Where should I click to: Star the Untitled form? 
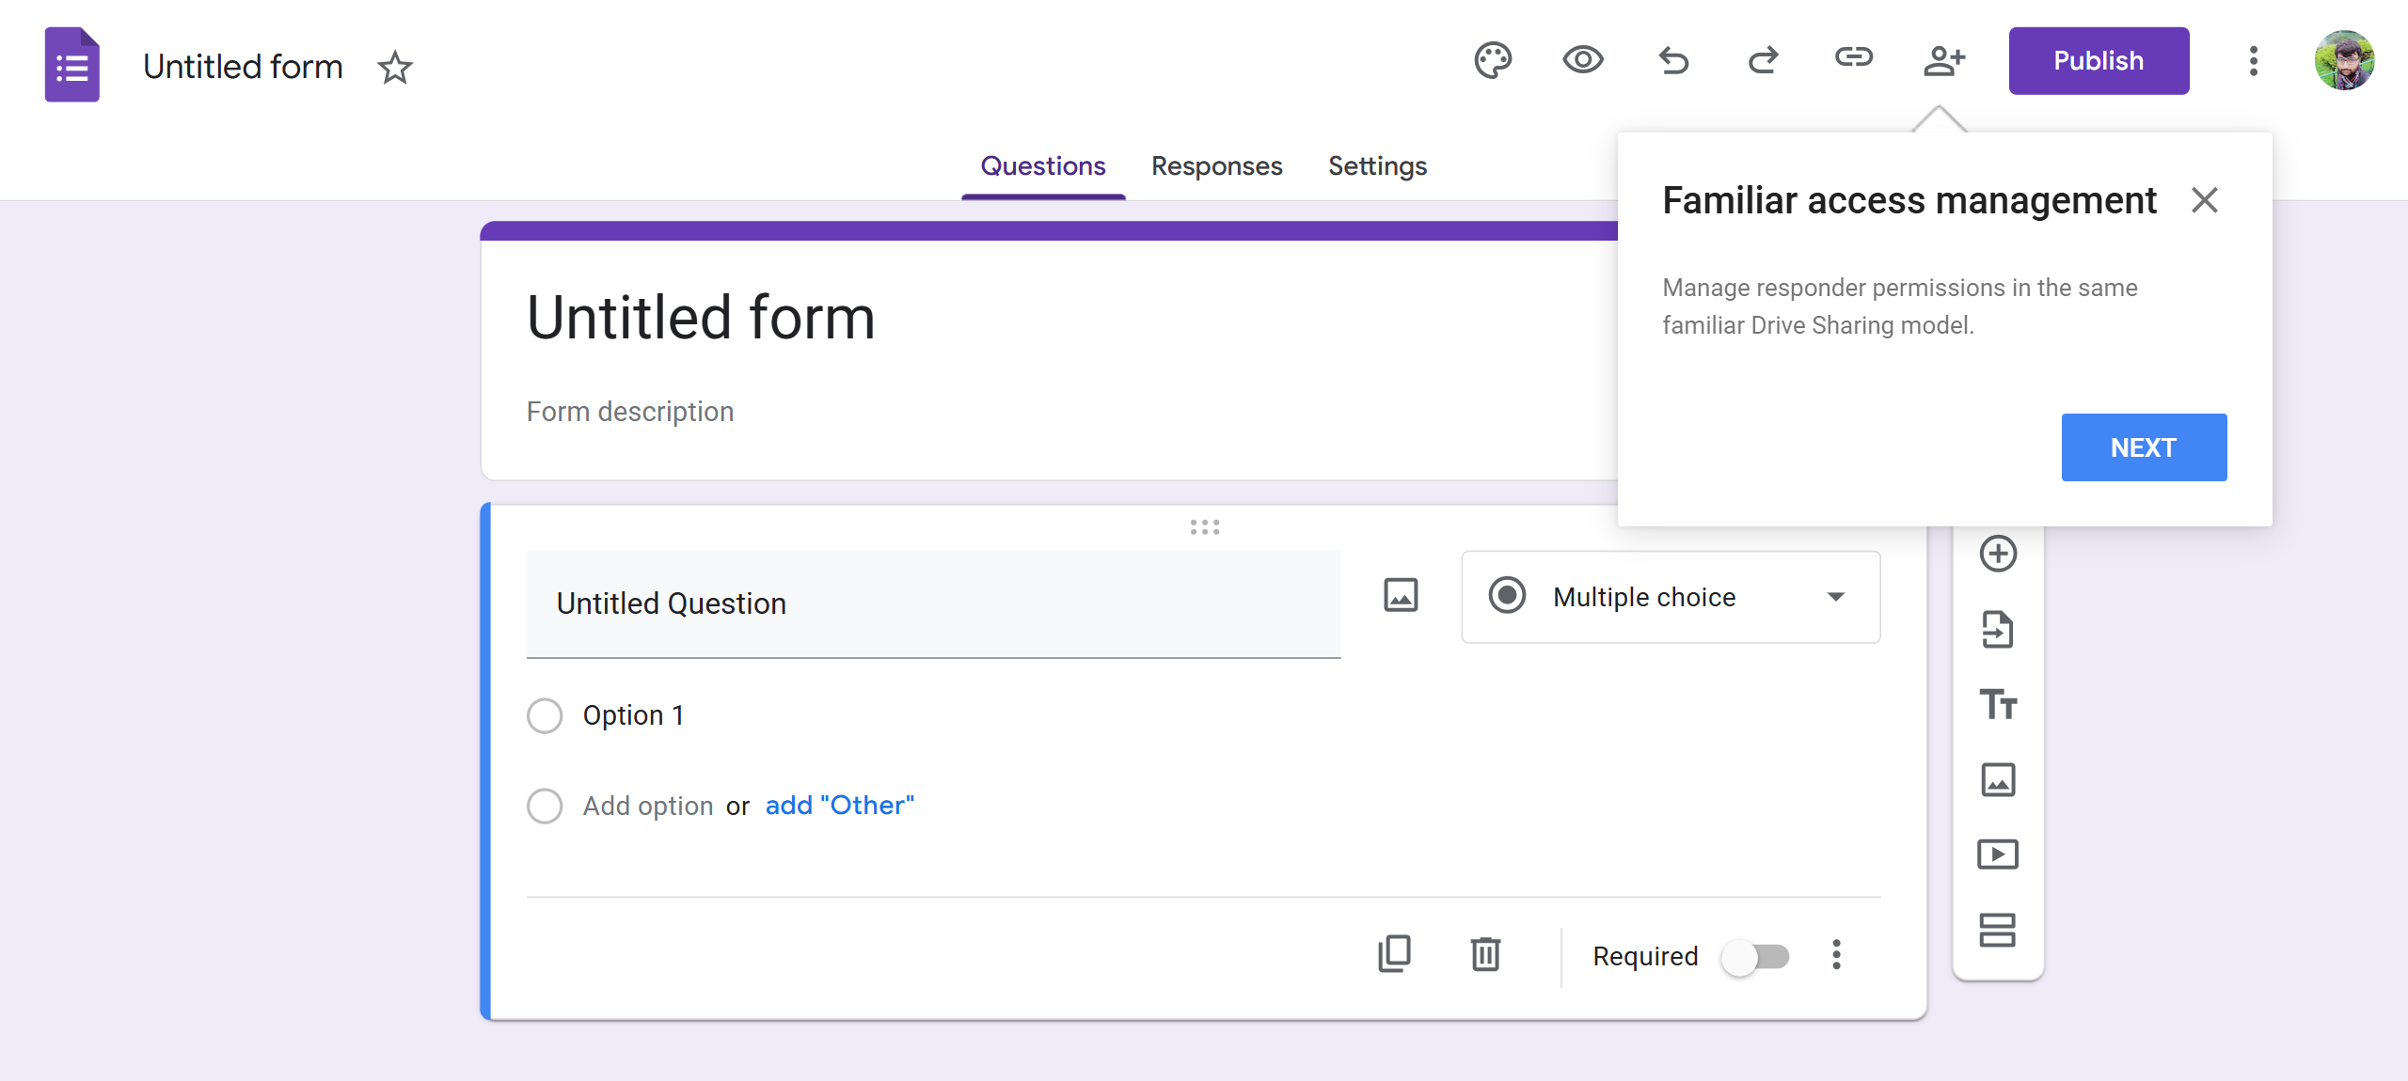pyautogui.click(x=394, y=68)
